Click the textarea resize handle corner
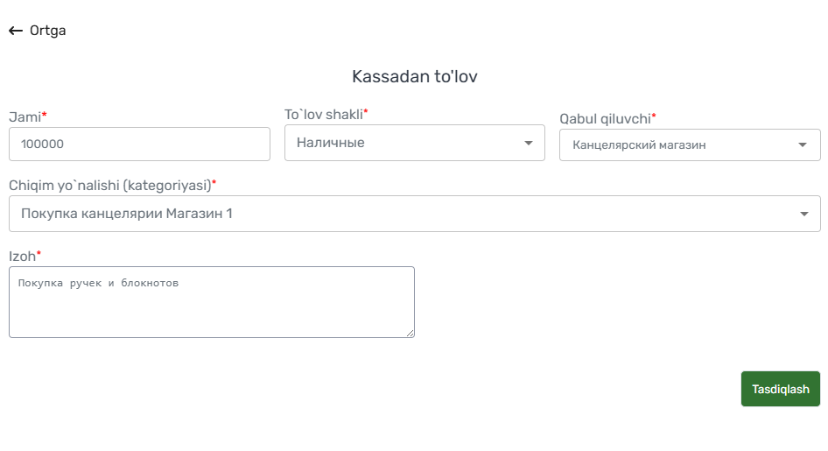This screenshot has width=828, height=451. coord(410,334)
